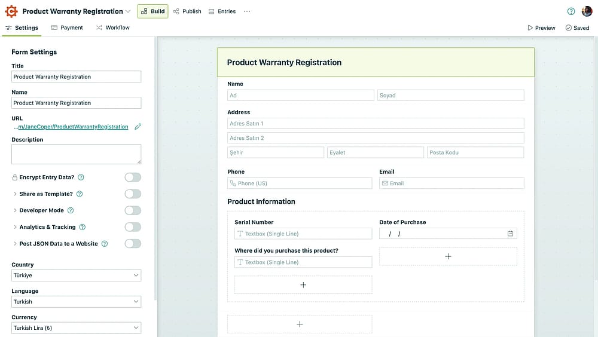Select the purchase location textbox

303,262
